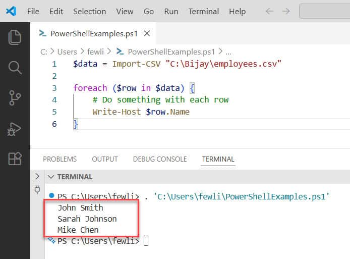Click the Go Back arrow
This screenshot has height=259, width=350.
click(270, 11)
